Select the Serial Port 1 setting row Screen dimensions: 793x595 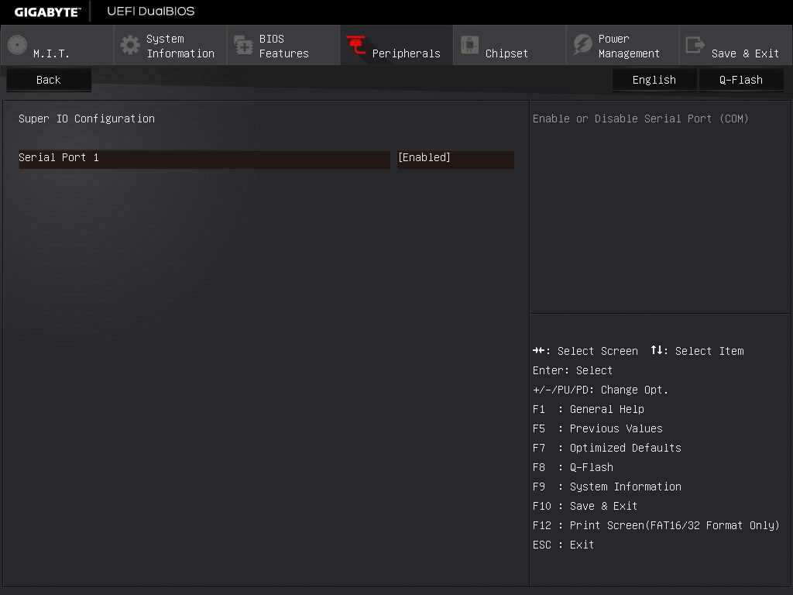[x=204, y=158]
